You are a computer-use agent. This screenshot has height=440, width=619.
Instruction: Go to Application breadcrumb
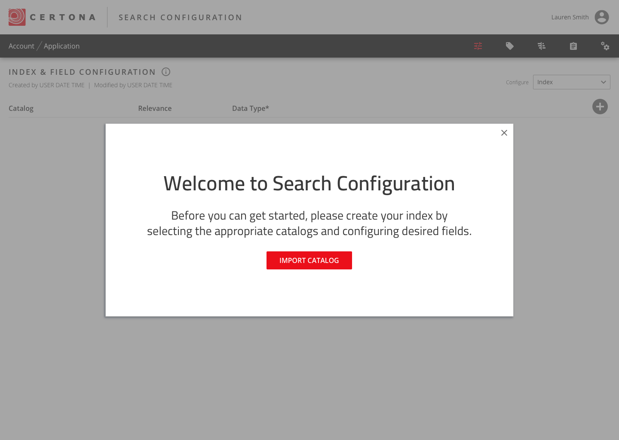point(61,46)
